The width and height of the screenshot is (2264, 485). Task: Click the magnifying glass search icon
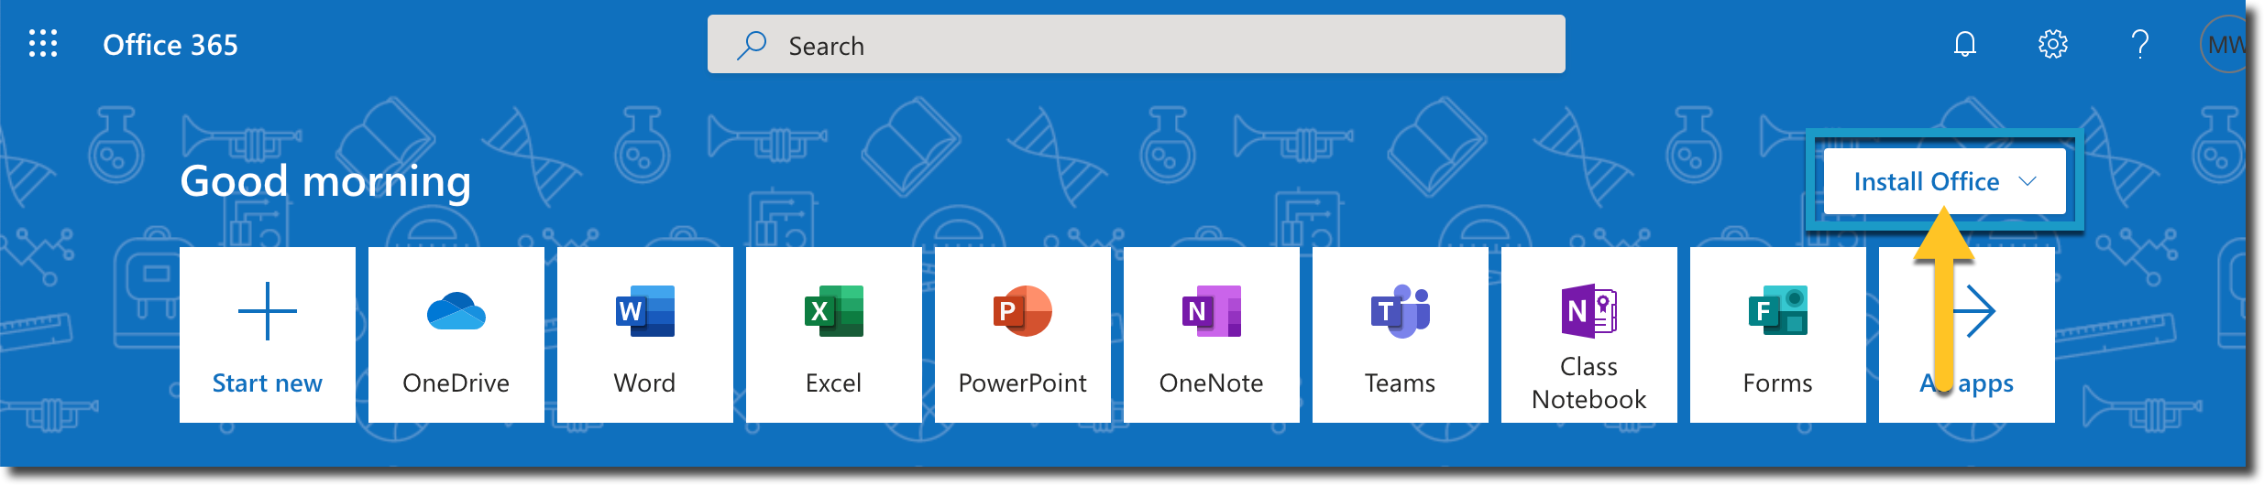point(752,45)
